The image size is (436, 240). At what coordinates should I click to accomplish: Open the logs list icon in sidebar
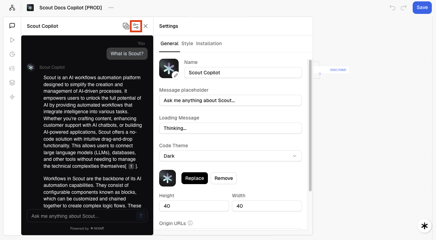pos(12,68)
